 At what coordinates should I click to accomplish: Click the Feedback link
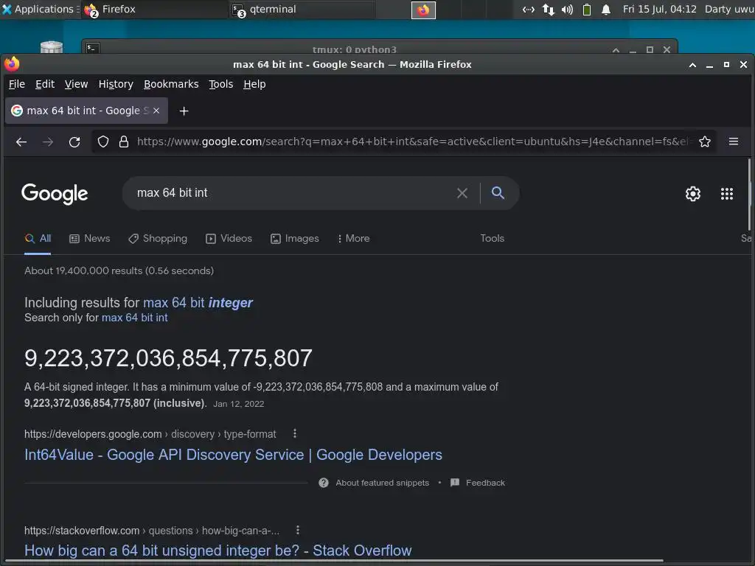click(485, 483)
